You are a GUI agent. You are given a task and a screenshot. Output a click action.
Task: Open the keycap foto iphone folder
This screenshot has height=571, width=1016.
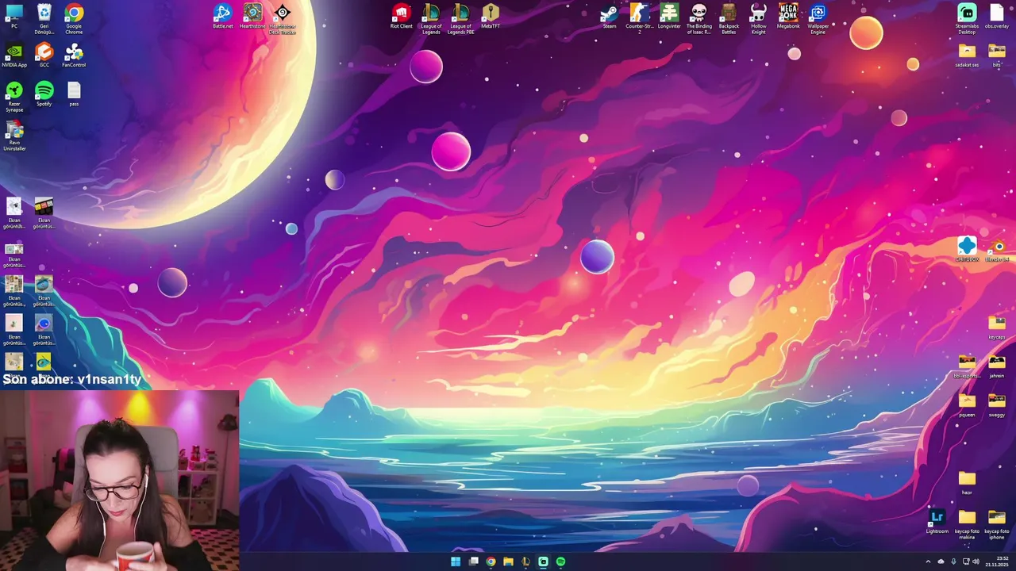[997, 524]
